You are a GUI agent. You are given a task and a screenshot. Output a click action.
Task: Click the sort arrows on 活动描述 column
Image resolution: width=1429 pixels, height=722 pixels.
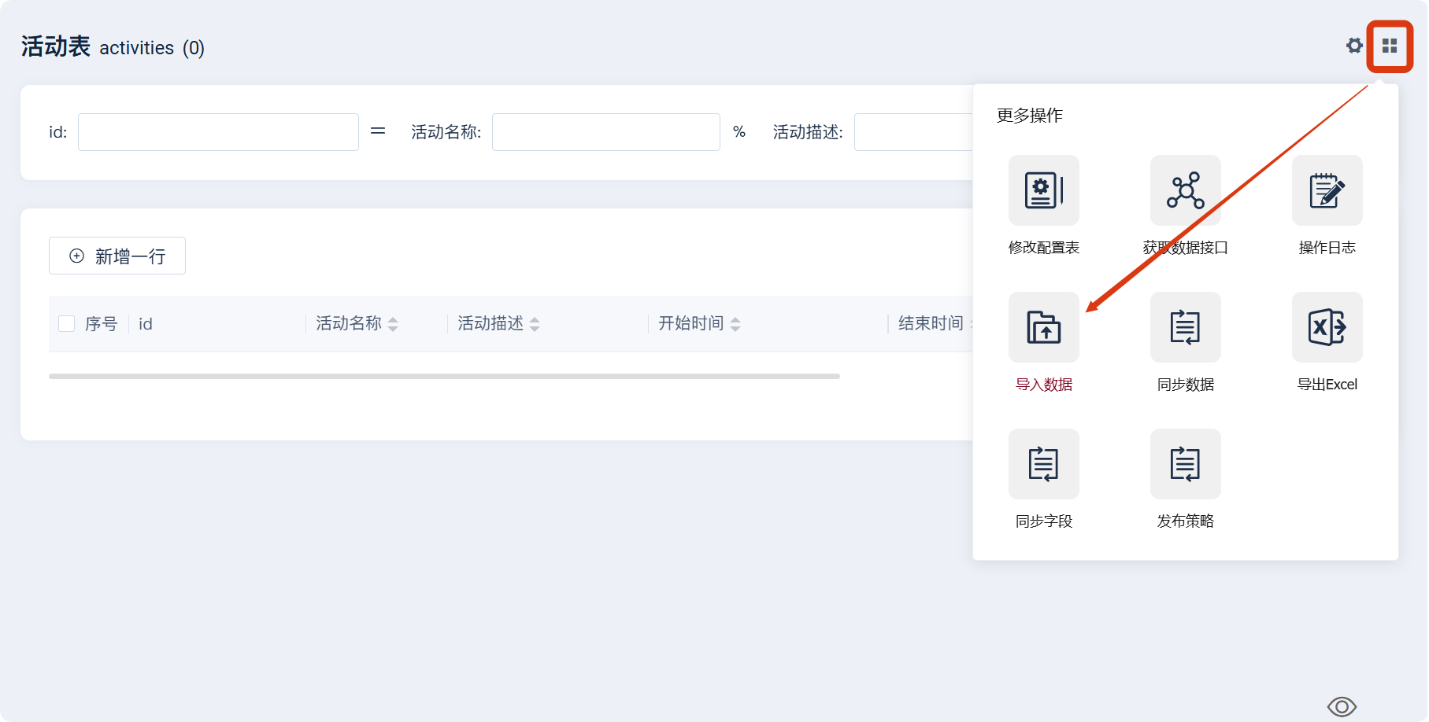tap(535, 323)
